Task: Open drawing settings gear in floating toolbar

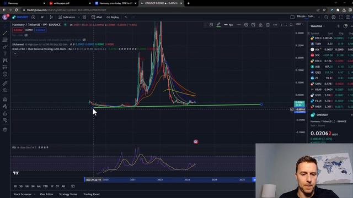Action: 246,25
